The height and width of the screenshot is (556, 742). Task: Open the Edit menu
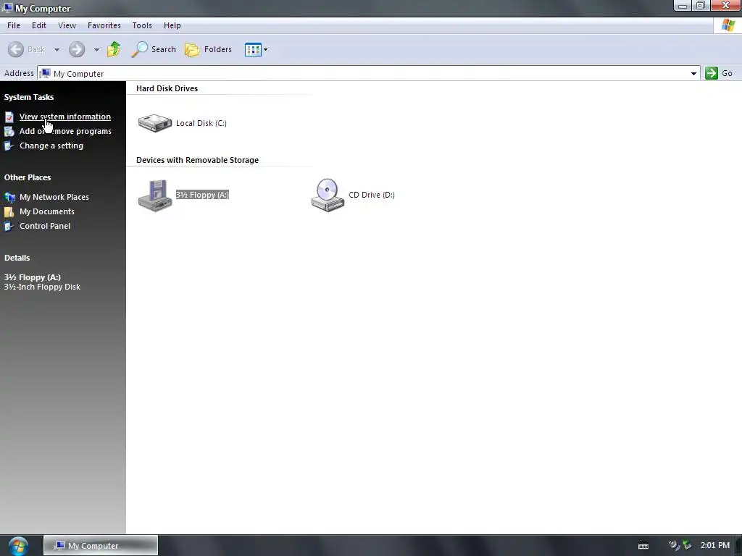39,25
